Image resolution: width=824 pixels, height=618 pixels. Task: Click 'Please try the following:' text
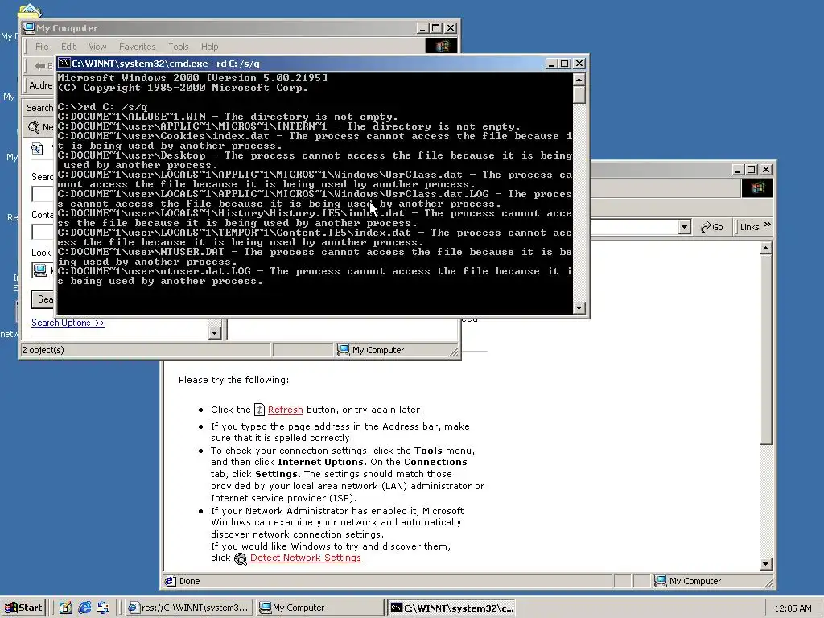point(234,380)
